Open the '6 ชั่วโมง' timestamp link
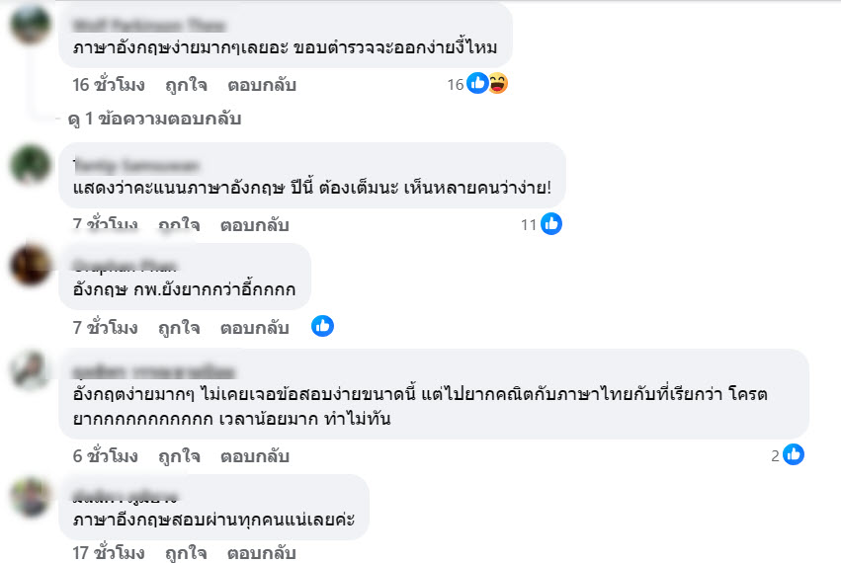Image resolution: width=841 pixels, height=563 pixels. click(x=105, y=456)
